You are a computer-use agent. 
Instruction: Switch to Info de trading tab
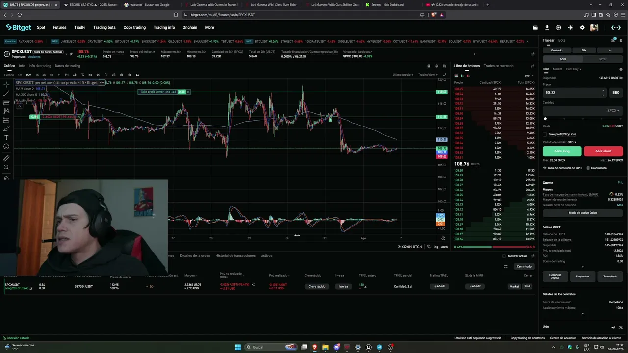coord(40,66)
